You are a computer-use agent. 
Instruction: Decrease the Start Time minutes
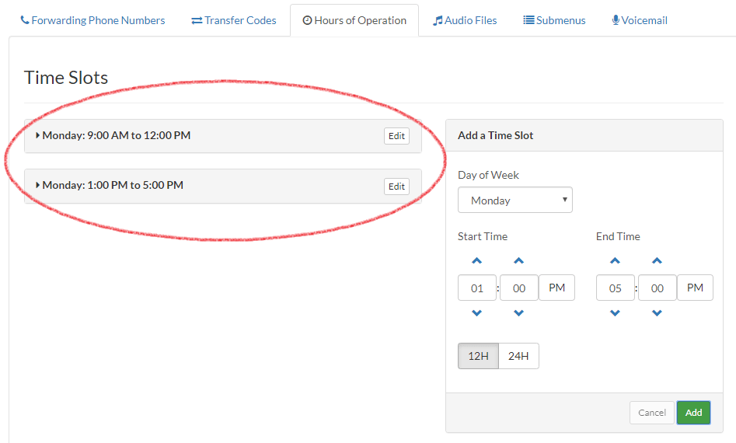pos(518,313)
